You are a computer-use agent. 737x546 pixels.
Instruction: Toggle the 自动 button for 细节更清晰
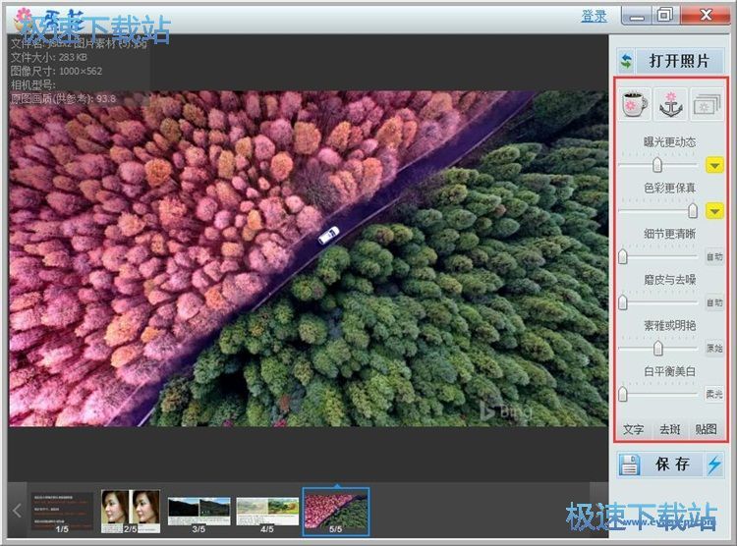click(x=714, y=257)
